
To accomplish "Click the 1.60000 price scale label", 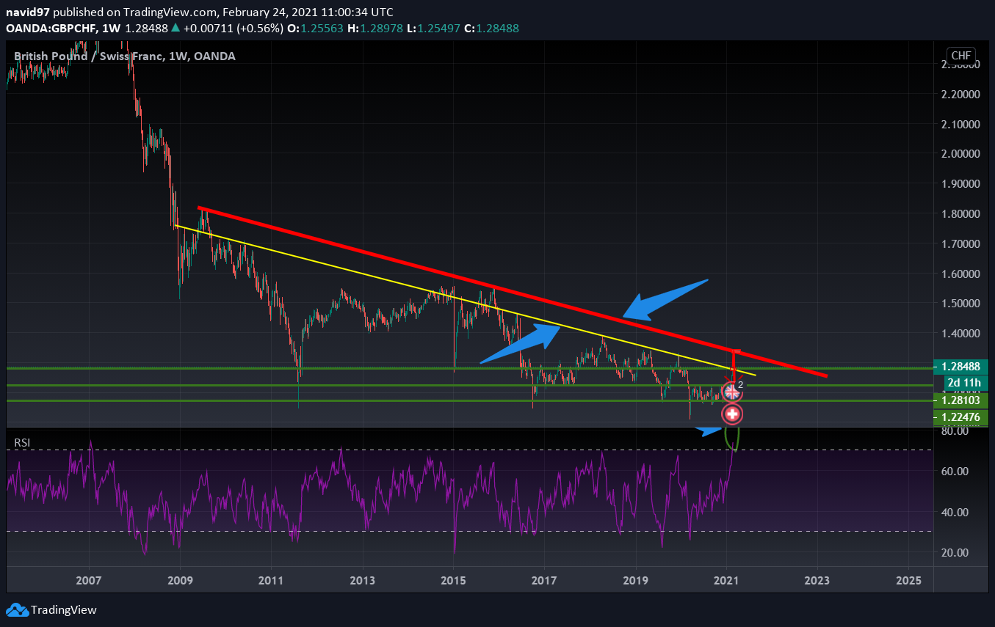I will pos(961,273).
